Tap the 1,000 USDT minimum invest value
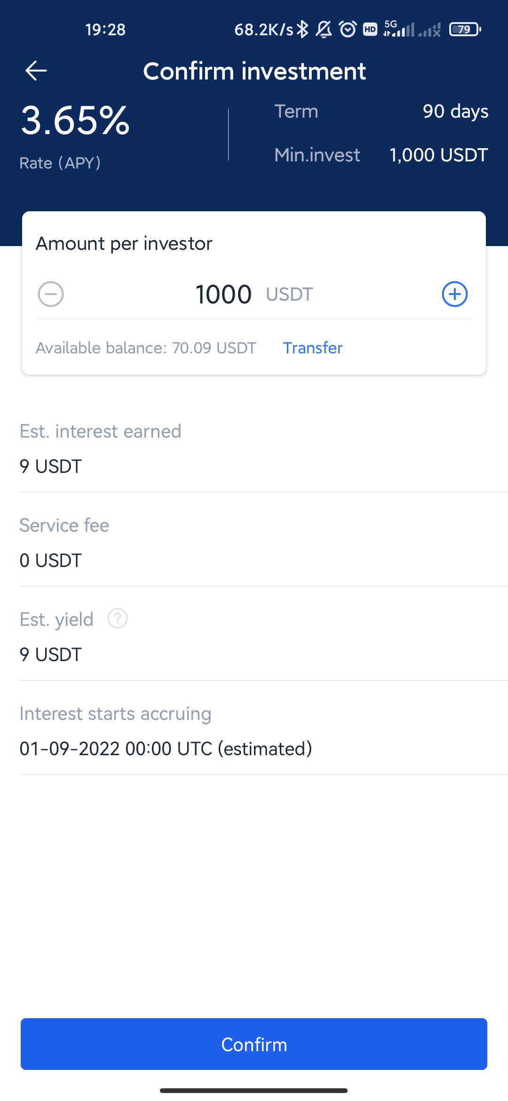This screenshot has width=508, height=1101. pyautogui.click(x=439, y=155)
